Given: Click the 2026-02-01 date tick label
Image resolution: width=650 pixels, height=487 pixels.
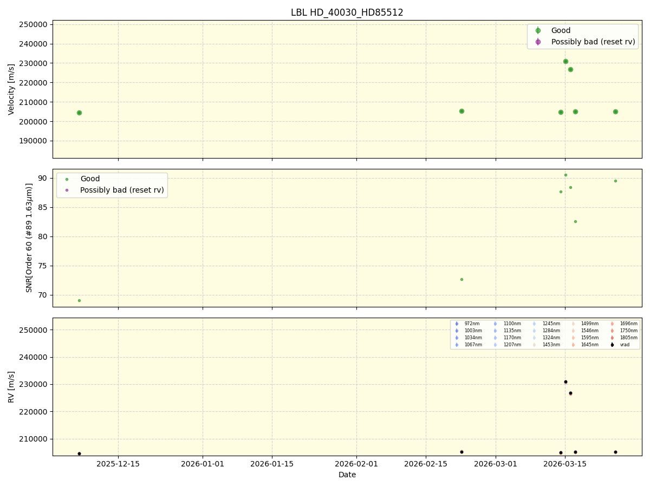Looking at the screenshot, I should pyautogui.click(x=356, y=464).
